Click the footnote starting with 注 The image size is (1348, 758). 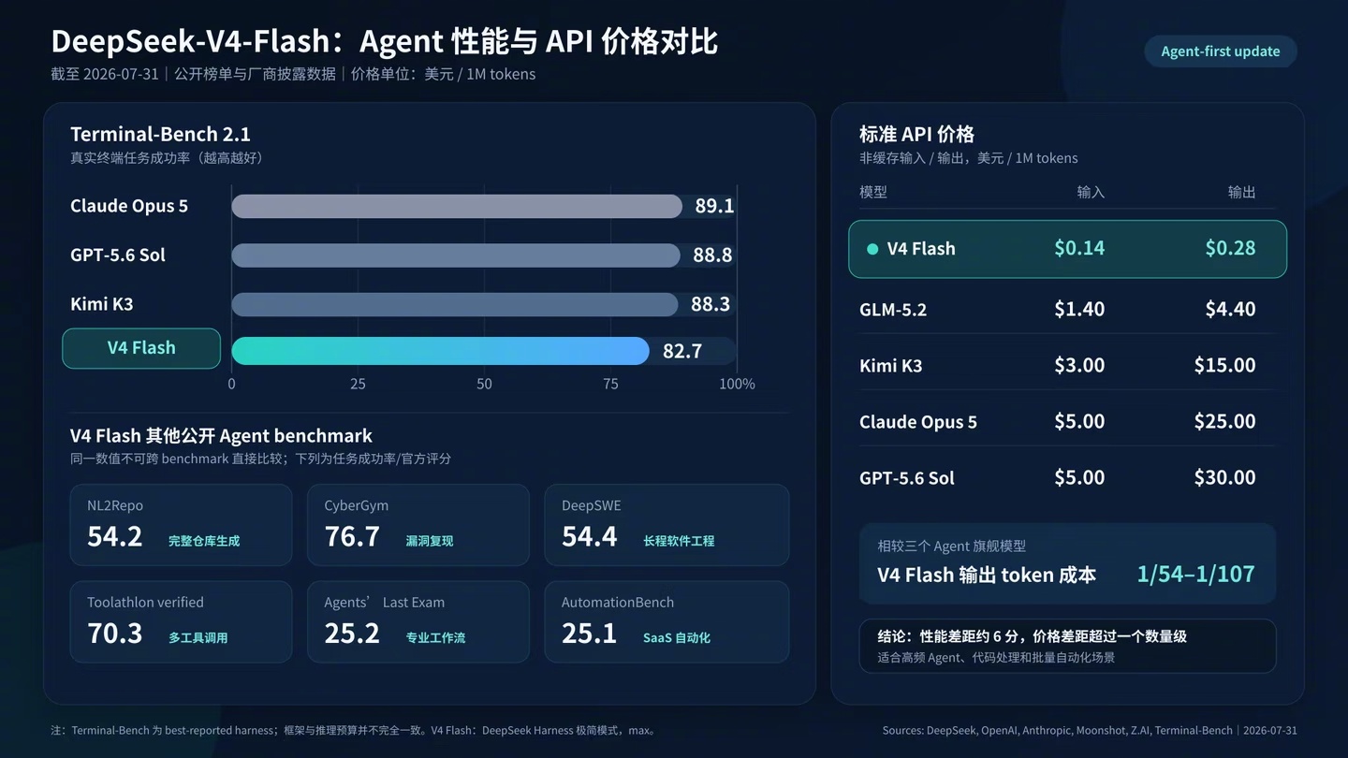[355, 730]
